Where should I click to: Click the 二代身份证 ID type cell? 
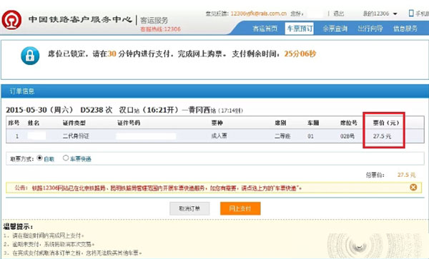point(76,136)
